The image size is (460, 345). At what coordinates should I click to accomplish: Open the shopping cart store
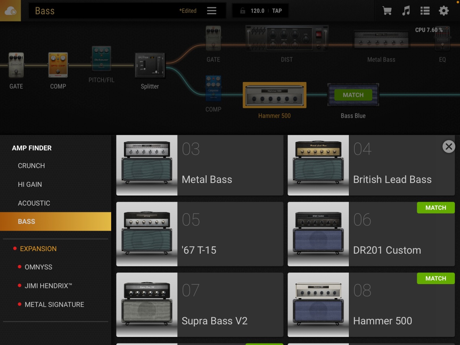pos(387,11)
